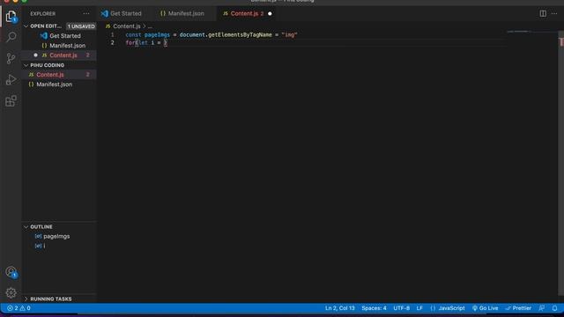Open the Accounts menu icon

(x=11, y=272)
